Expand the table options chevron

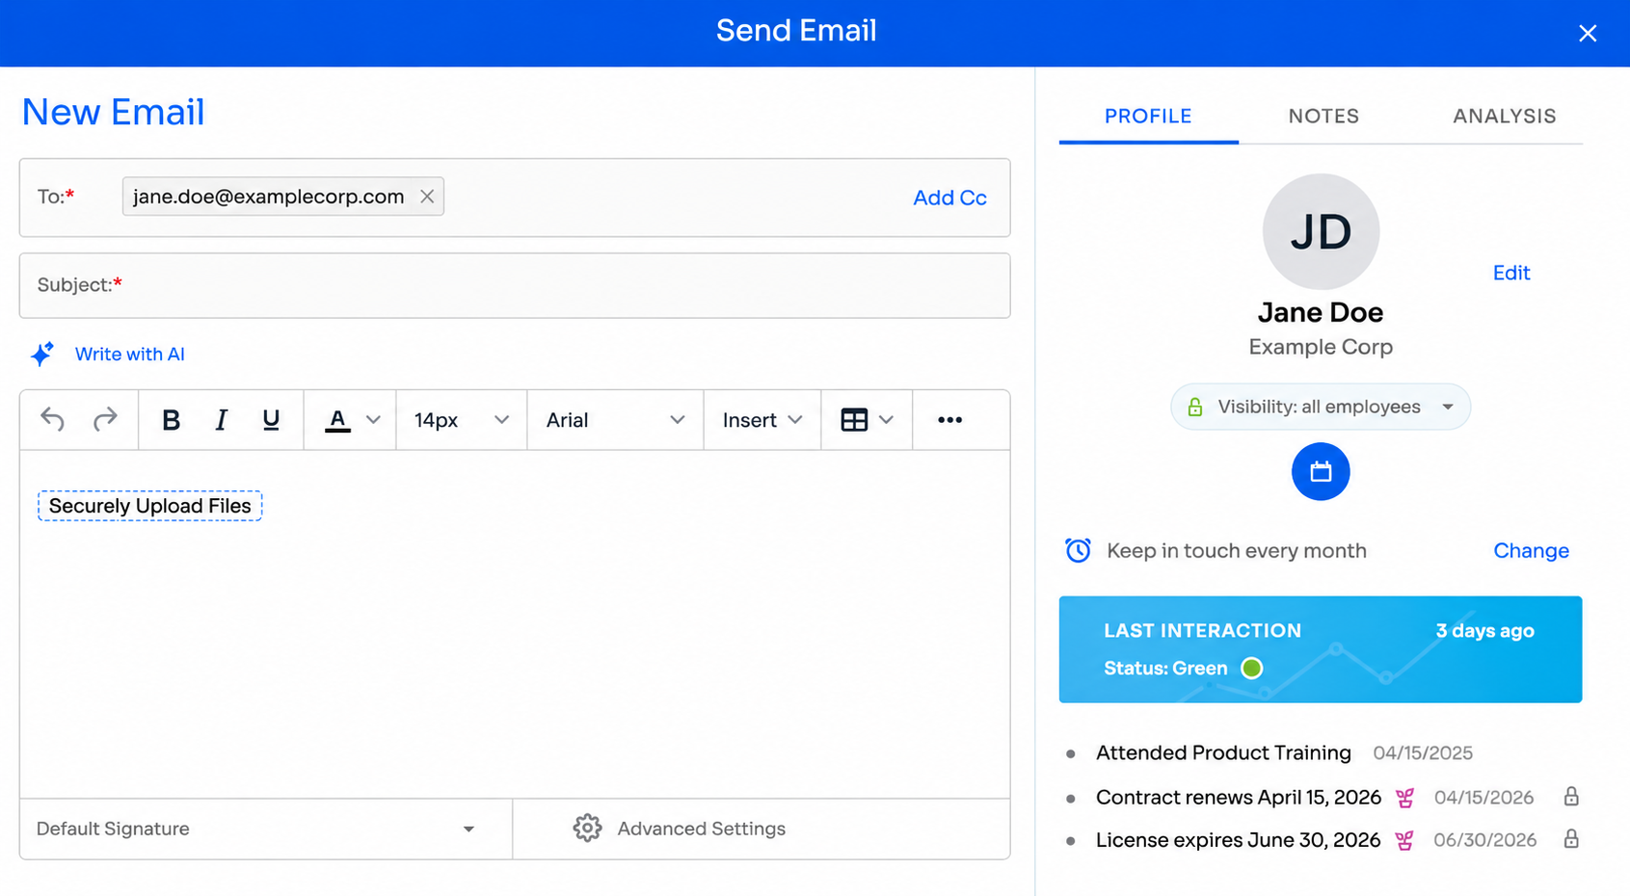[887, 420]
